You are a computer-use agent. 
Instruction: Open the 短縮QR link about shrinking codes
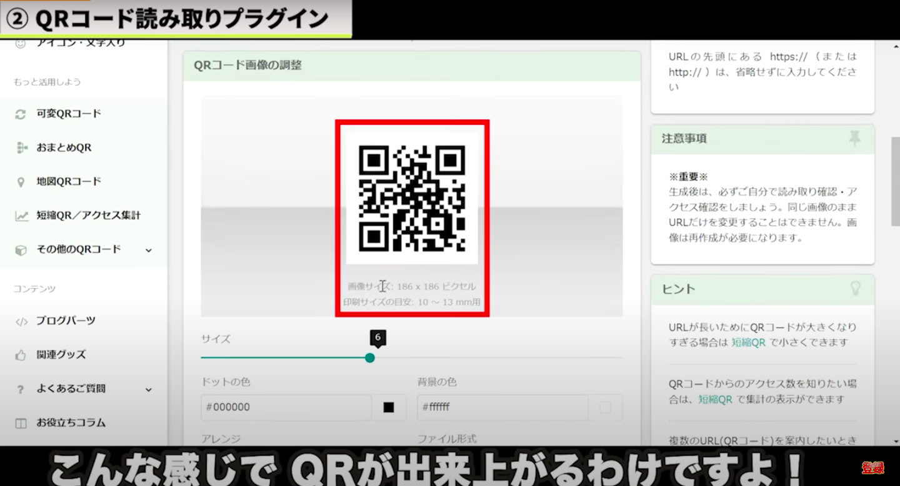point(748,342)
